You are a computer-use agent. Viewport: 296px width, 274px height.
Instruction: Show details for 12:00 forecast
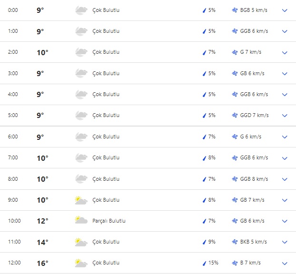(x=285, y=263)
